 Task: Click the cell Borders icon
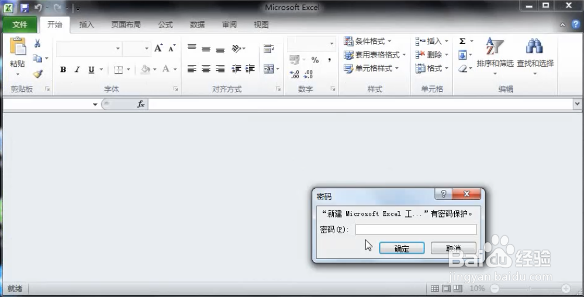pyautogui.click(x=119, y=70)
